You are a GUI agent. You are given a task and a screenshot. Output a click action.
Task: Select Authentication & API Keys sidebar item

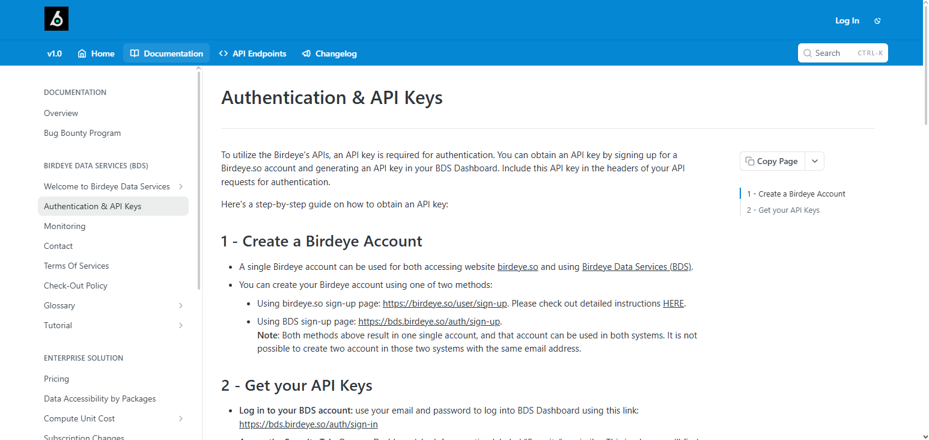pyautogui.click(x=113, y=206)
